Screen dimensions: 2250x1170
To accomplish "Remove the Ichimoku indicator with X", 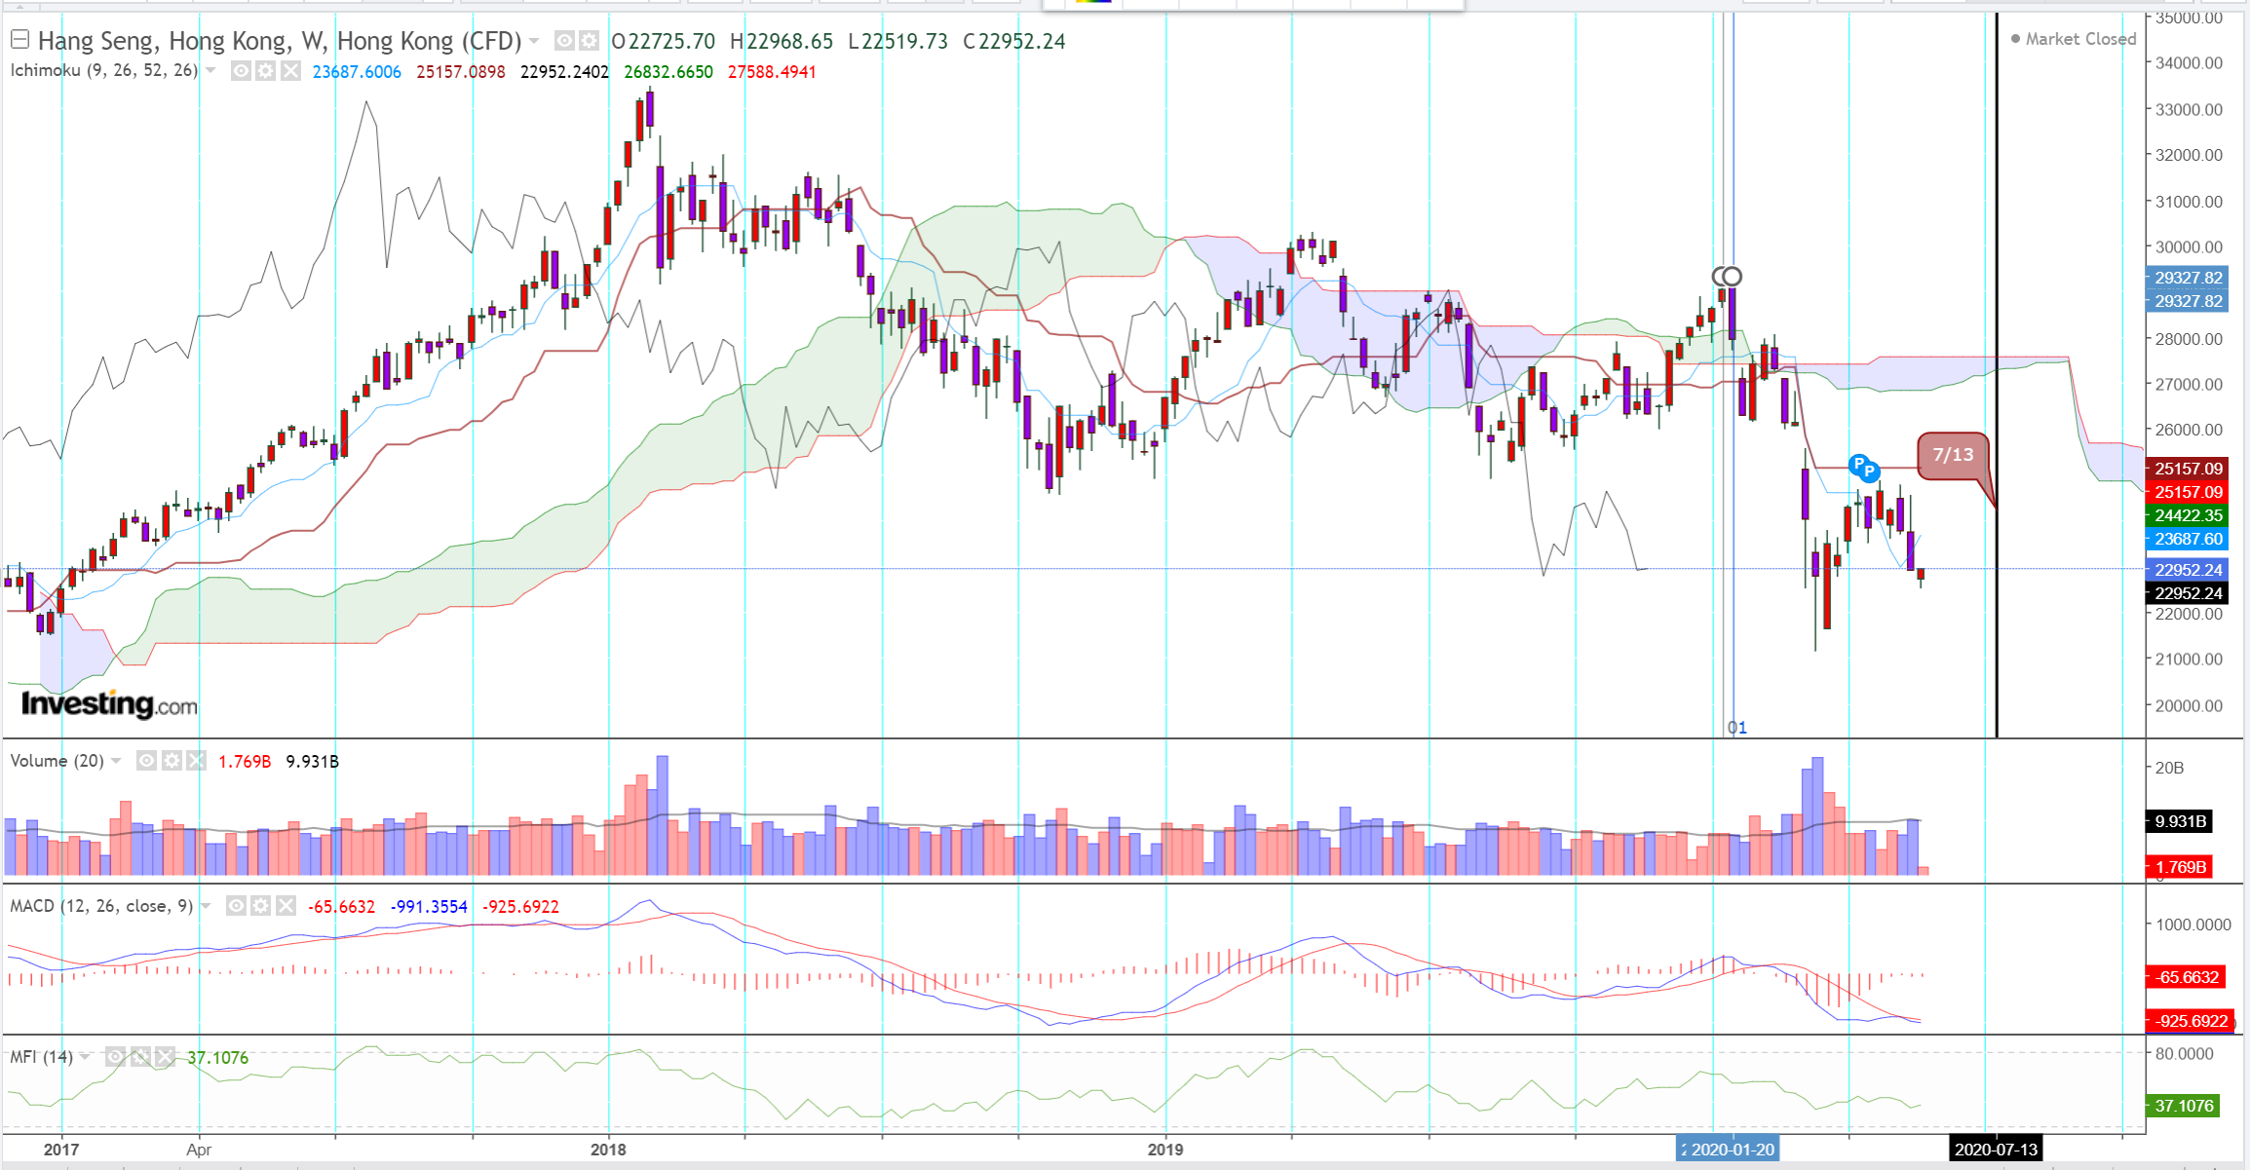I will point(290,71).
